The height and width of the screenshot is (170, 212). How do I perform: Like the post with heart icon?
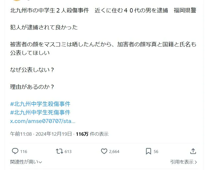pyautogui.click(x=104, y=151)
